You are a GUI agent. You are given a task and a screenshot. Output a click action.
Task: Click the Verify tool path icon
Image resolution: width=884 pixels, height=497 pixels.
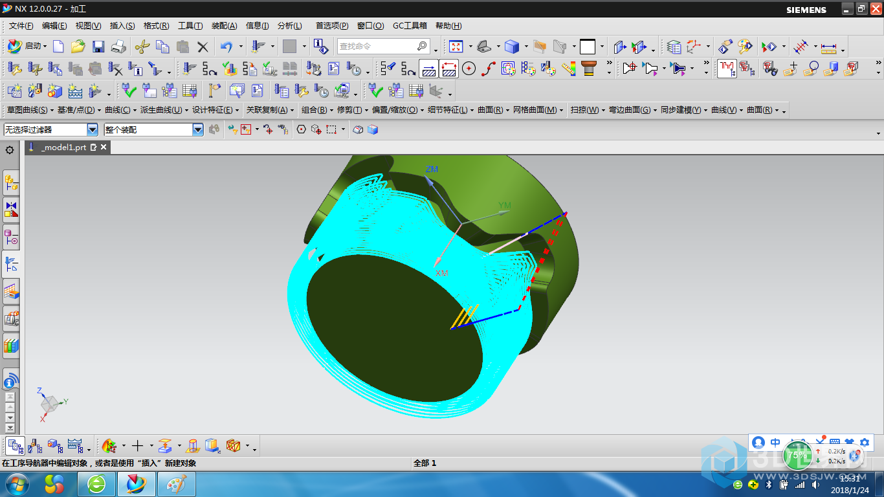click(x=229, y=68)
